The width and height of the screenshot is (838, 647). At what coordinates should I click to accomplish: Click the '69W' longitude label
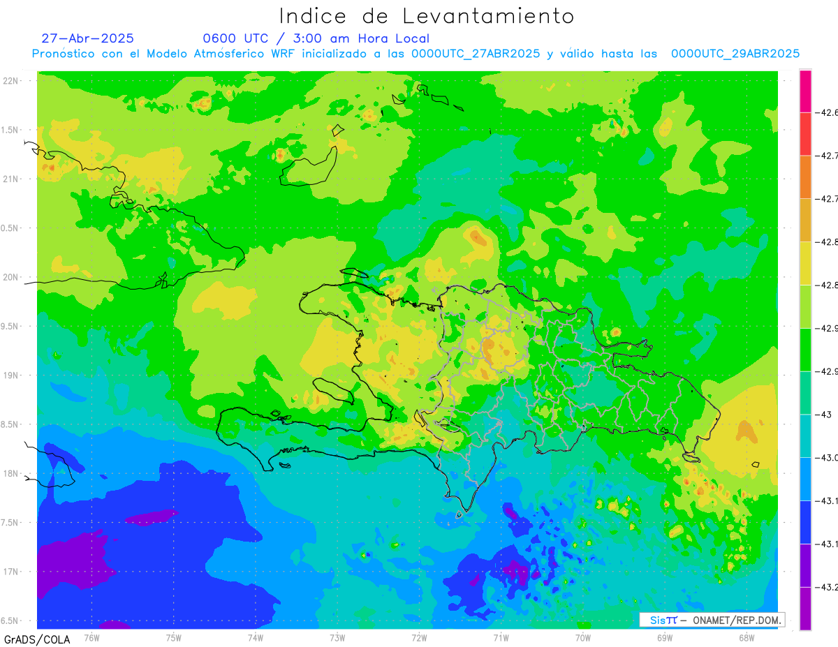click(665, 638)
